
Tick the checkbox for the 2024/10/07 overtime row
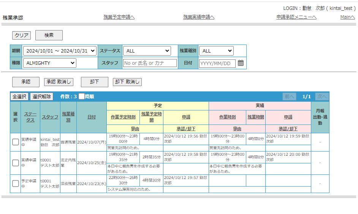coord(16,142)
